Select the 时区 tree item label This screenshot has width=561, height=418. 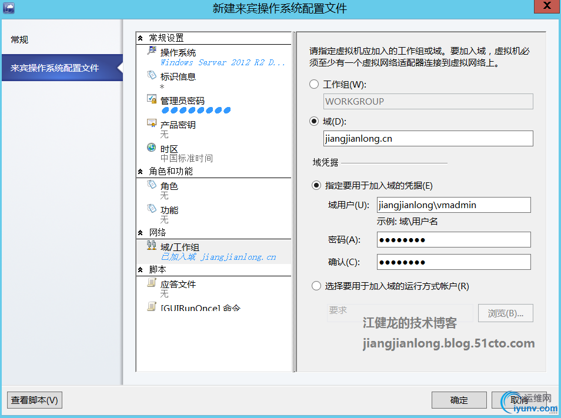(169, 149)
